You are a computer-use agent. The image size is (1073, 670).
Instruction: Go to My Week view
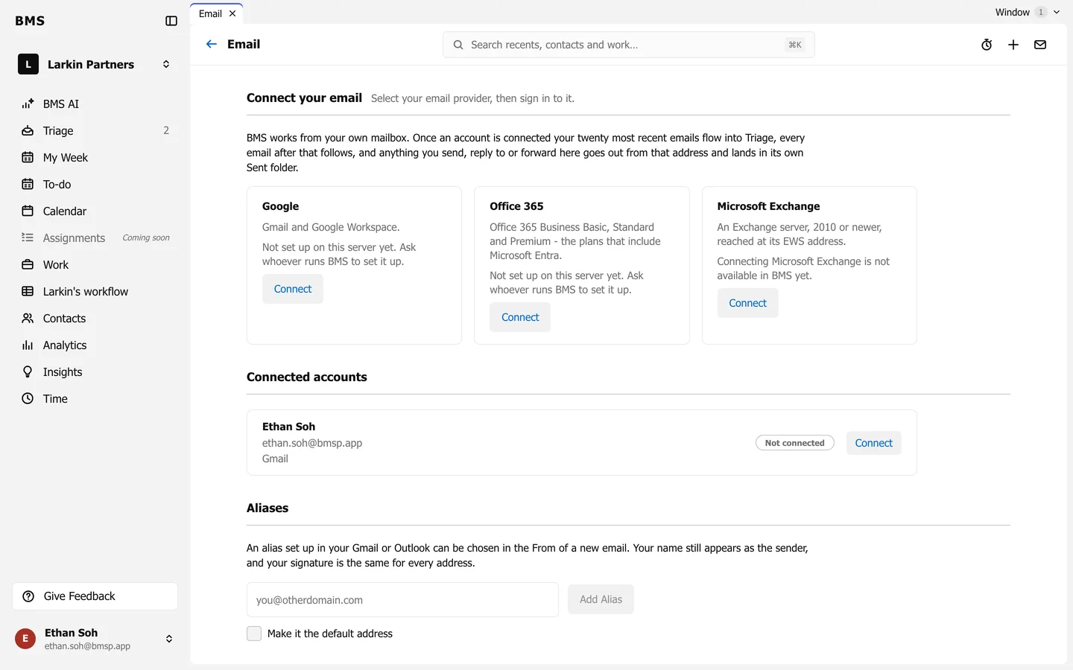click(95, 158)
